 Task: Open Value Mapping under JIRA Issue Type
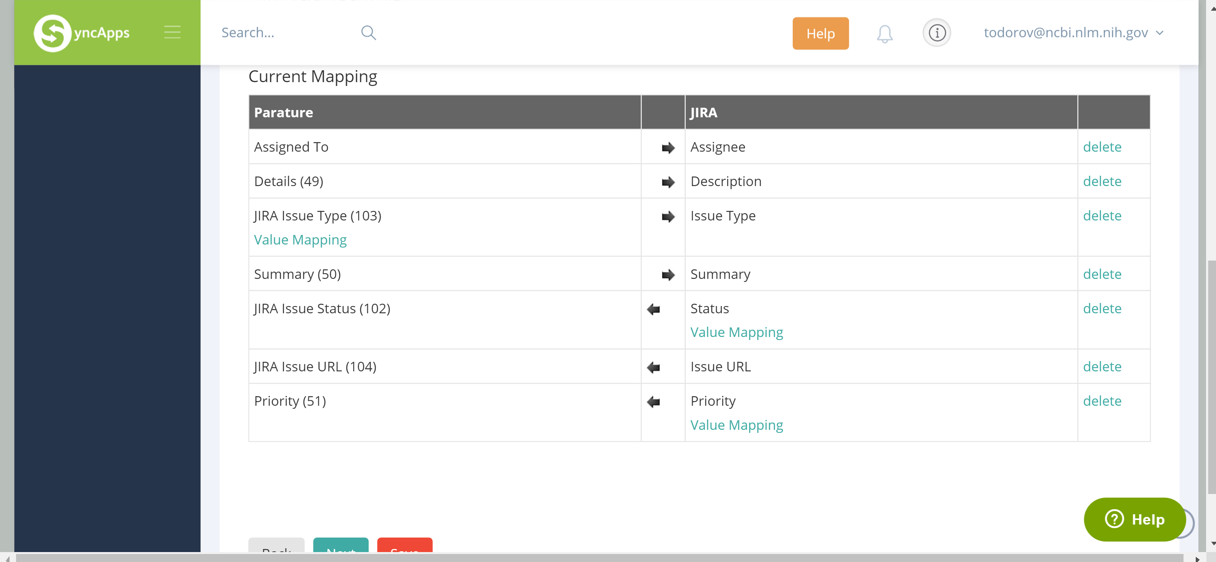[300, 240]
